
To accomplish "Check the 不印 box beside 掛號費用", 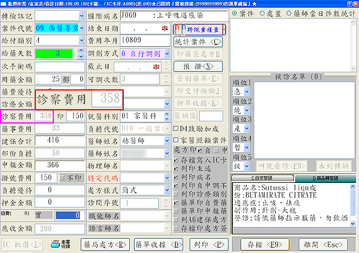I will point(63,178).
